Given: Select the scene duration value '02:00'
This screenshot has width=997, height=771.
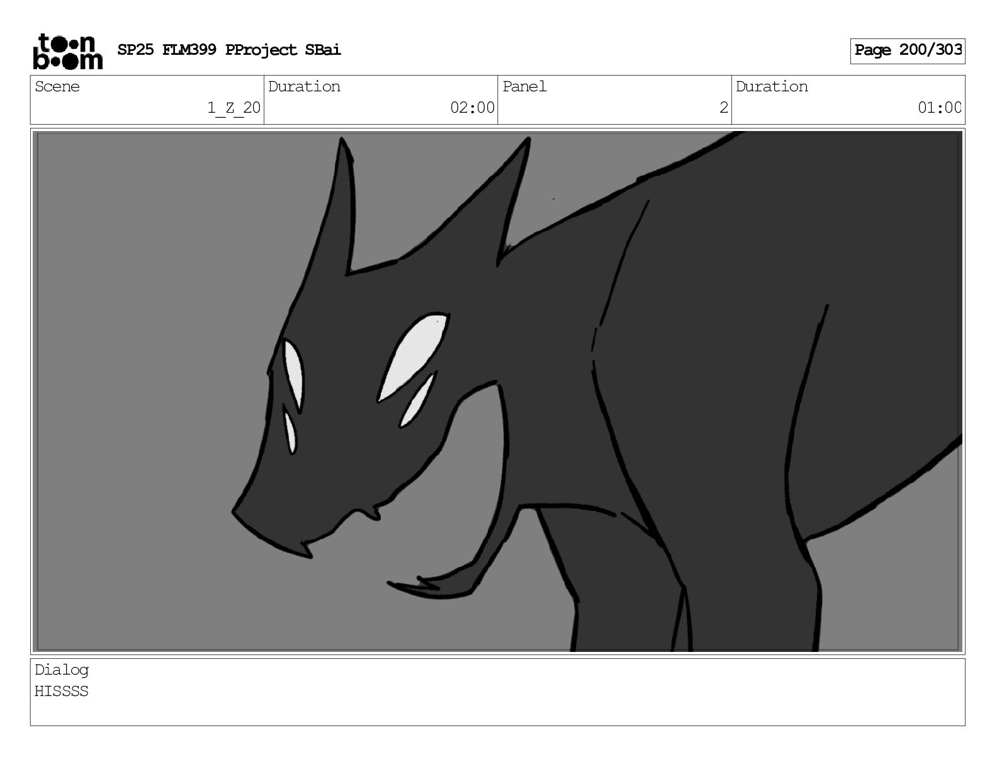Looking at the screenshot, I should (472, 108).
